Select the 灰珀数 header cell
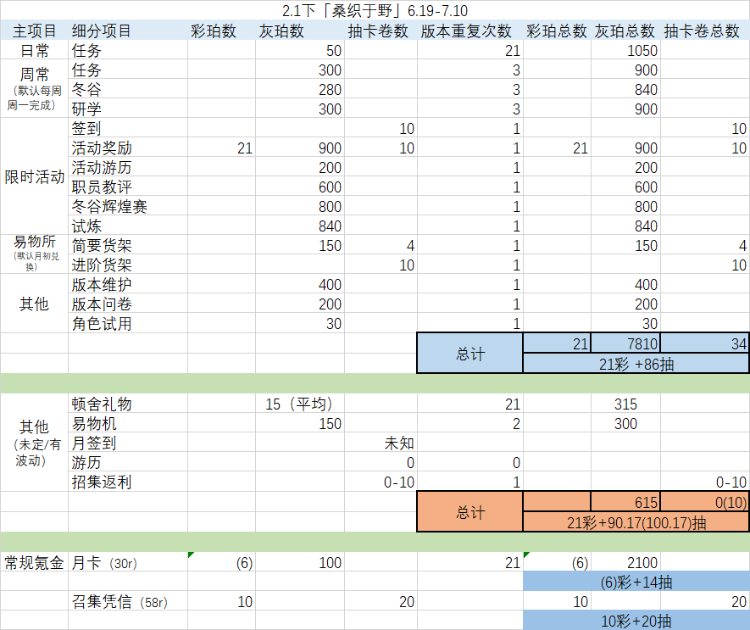 300,31
